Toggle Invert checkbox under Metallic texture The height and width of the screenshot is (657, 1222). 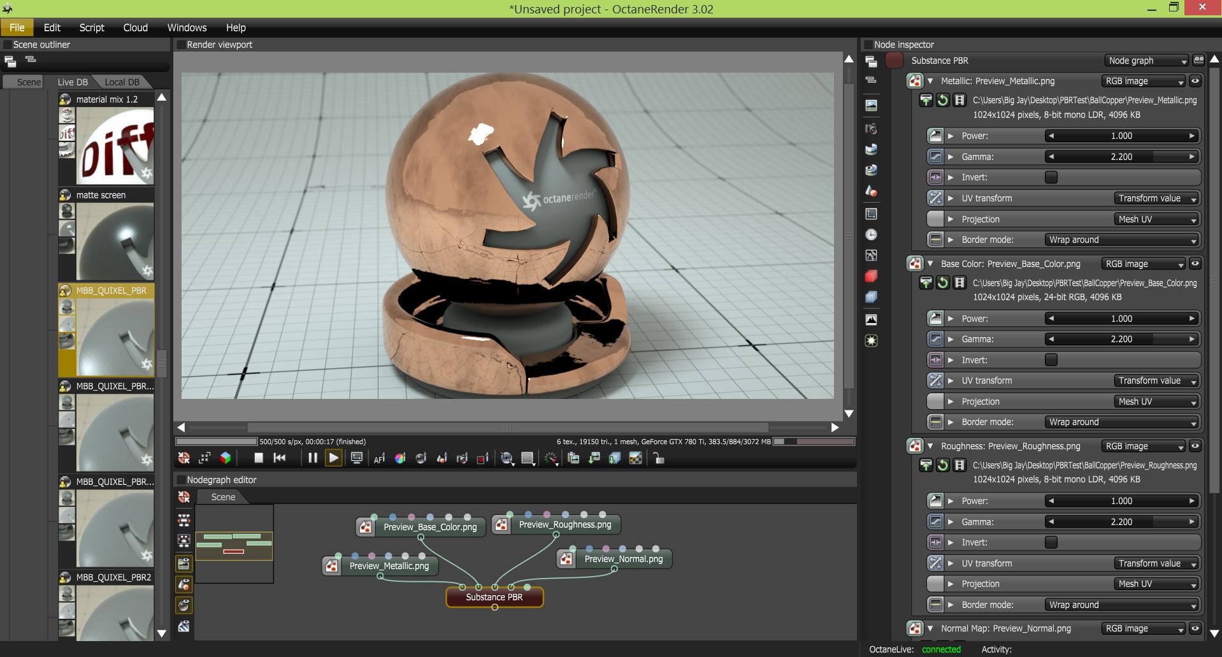coord(1051,177)
